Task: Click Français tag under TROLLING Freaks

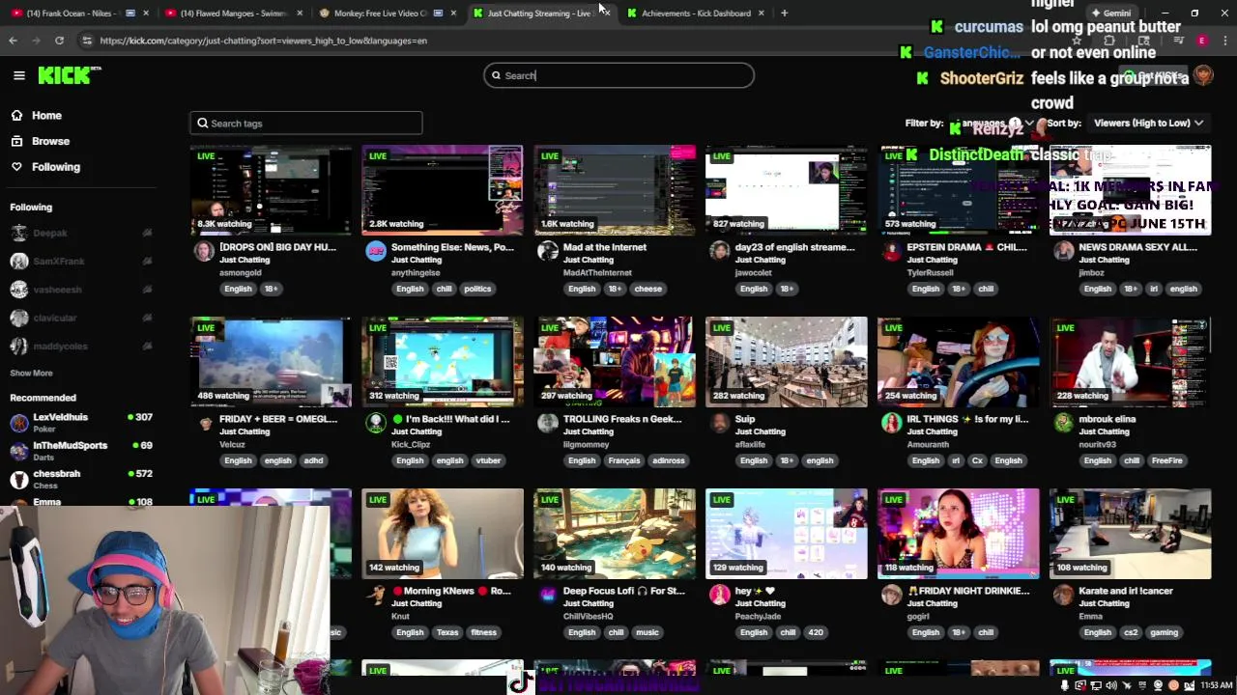Action: (x=624, y=460)
